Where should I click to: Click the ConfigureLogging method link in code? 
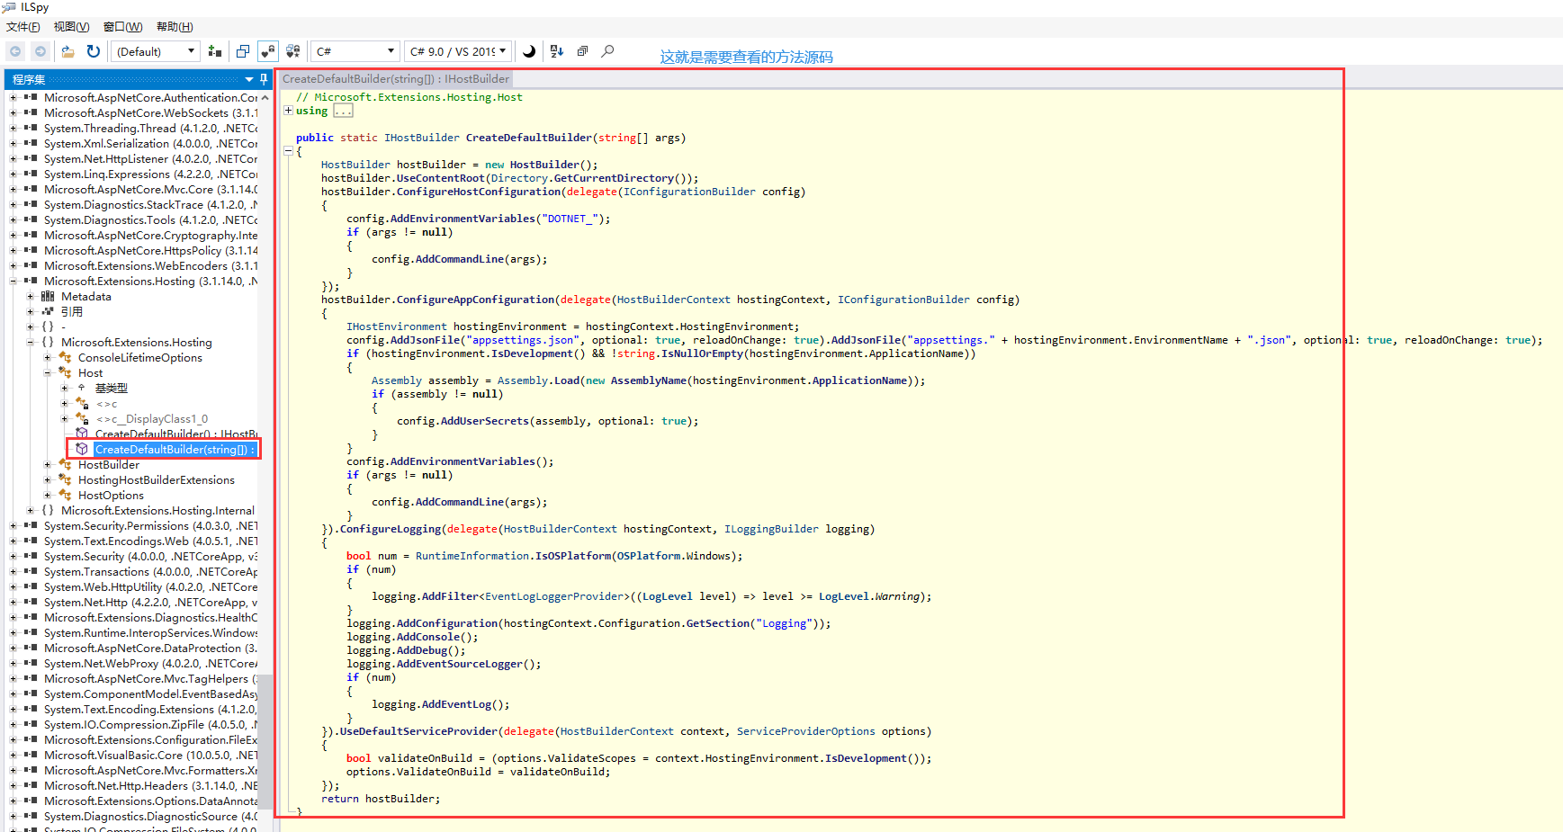[391, 529]
